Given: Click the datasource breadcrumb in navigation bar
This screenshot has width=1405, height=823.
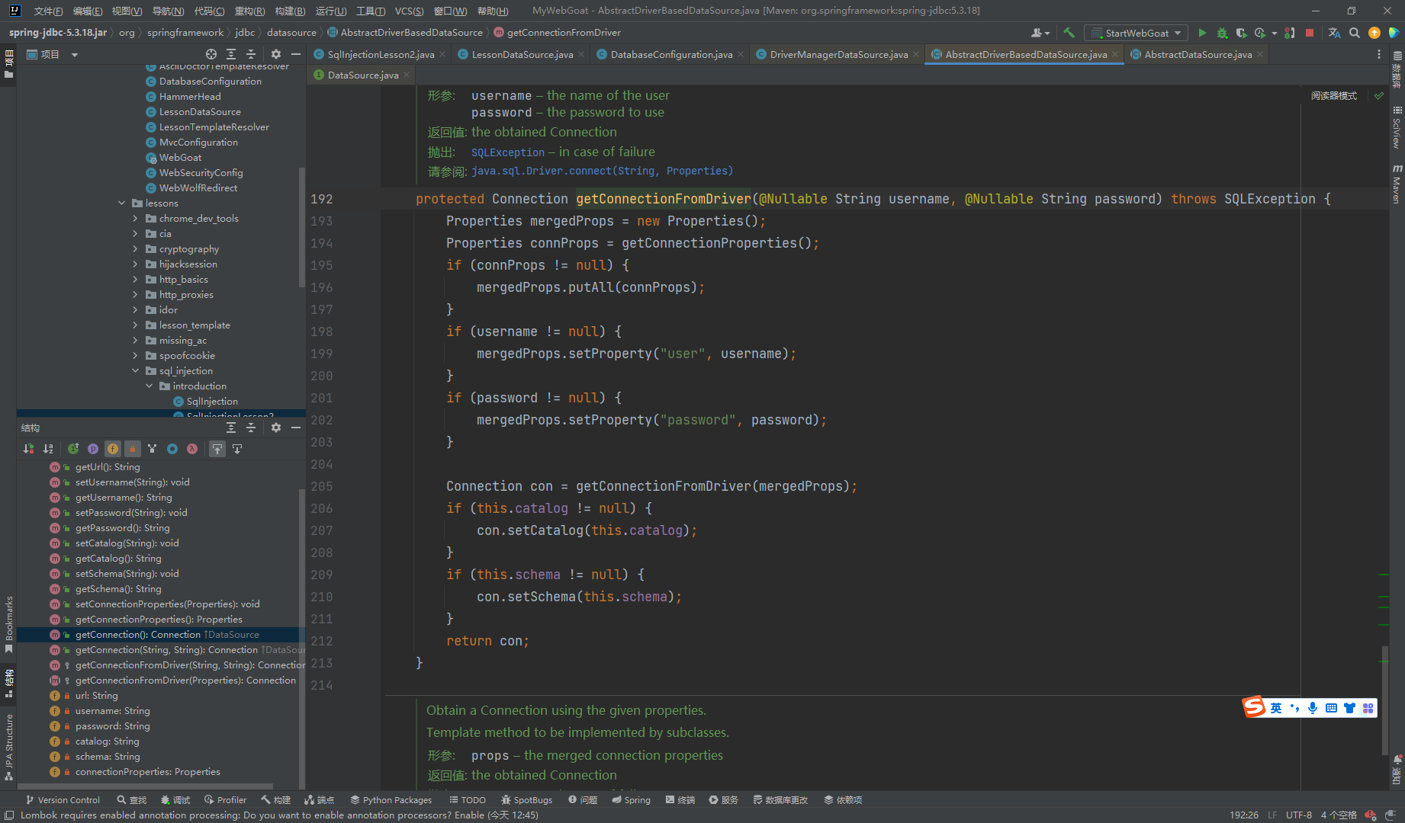Looking at the screenshot, I should (291, 32).
